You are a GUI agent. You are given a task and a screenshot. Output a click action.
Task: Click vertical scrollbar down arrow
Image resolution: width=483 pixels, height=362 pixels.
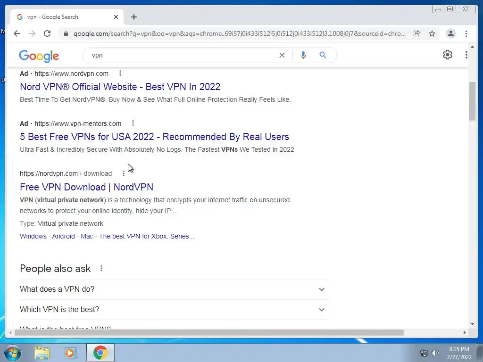coord(472,324)
